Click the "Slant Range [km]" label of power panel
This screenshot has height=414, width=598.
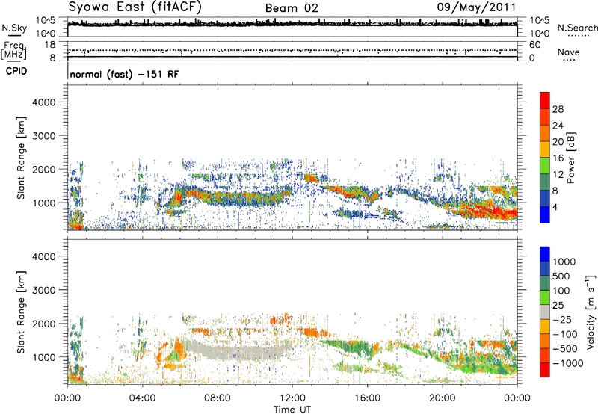click(21, 158)
